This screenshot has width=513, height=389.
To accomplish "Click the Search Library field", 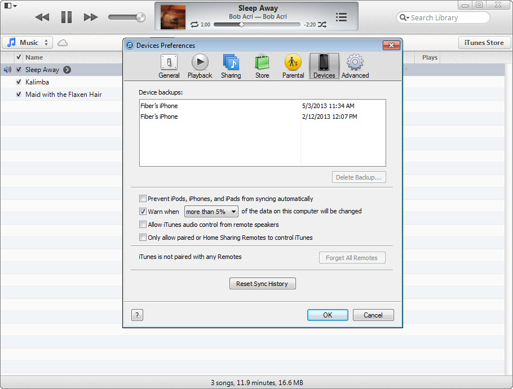I will [x=443, y=17].
